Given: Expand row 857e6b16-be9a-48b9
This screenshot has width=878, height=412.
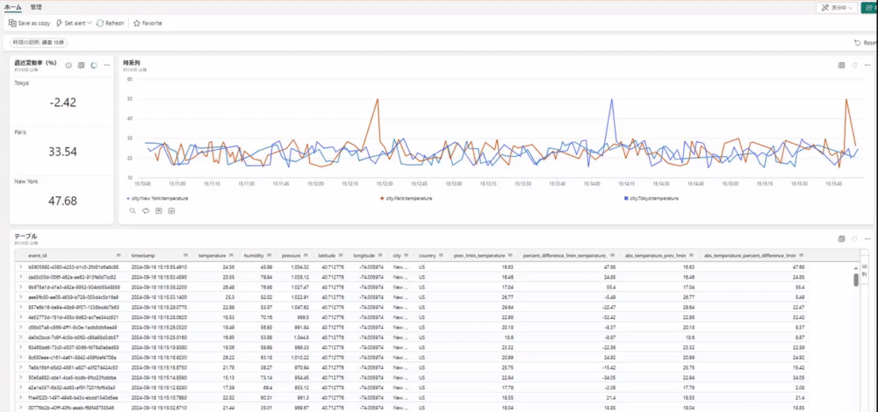Looking at the screenshot, I should (21, 307).
